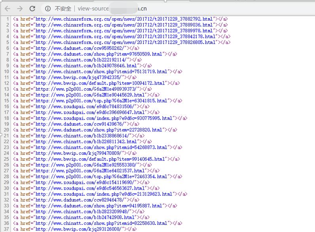
Task: Open zoudupai index.php e9d6c=930775995 link
Action: [104, 118]
